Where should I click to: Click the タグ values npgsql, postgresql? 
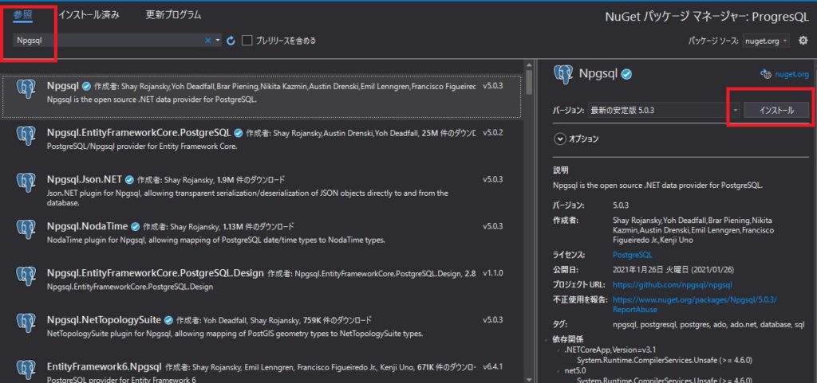(708, 325)
